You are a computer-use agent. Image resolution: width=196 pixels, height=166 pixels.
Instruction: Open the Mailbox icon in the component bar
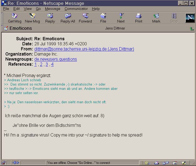coord(157,163)
